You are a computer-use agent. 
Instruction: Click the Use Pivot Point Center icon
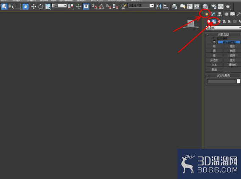[x=70, y=6]
